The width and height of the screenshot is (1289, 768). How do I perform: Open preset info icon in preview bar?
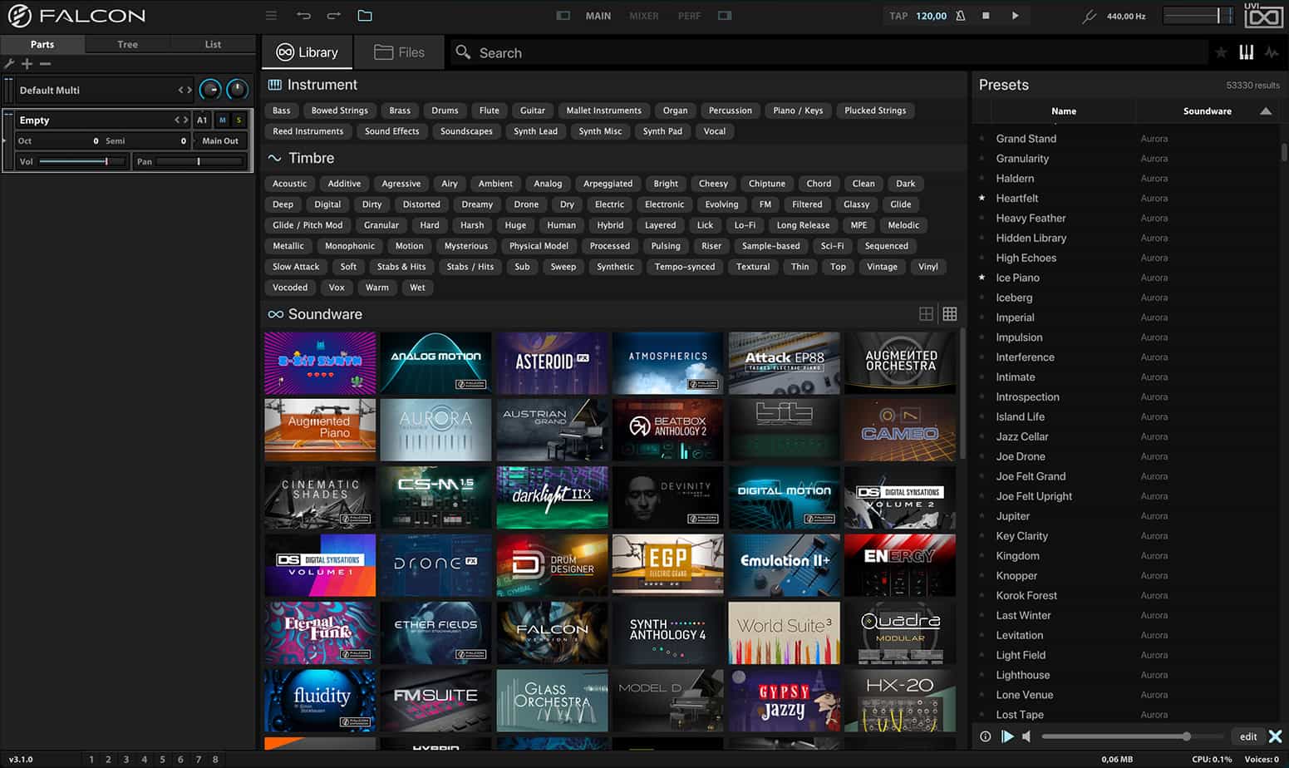coord(986,736)
